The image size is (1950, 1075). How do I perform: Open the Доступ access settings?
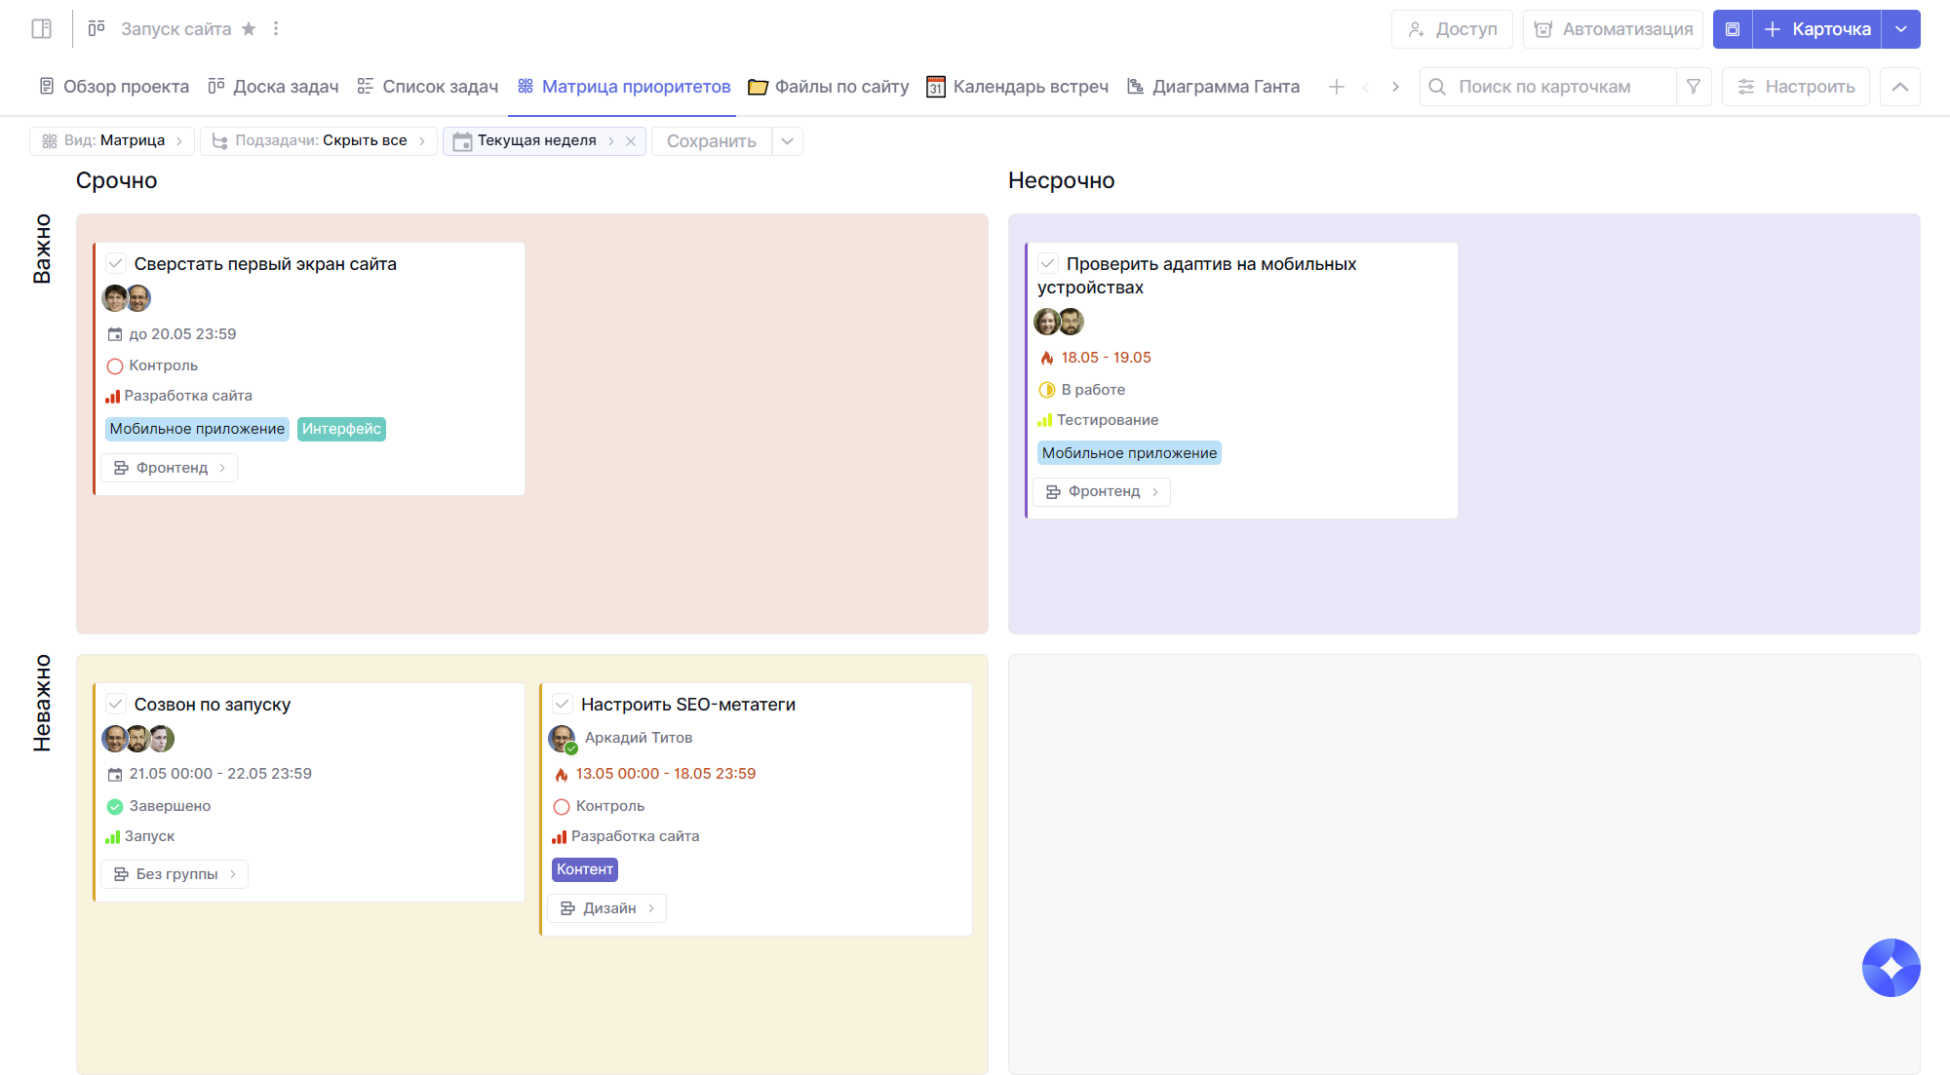coord(1452,29)
